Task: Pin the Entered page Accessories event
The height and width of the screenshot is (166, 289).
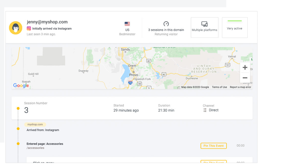Action: [214, 146]
